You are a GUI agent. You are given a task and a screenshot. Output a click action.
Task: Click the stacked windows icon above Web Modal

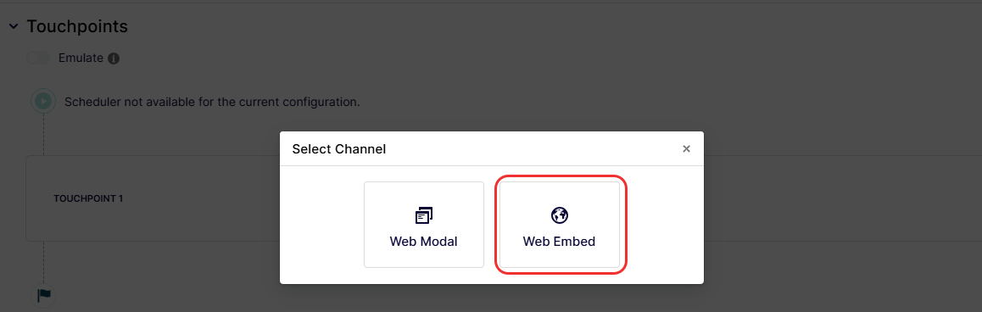(424, 215)
